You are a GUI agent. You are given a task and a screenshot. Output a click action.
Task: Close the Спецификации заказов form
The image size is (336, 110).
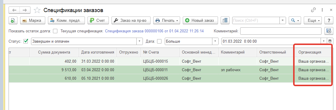pos(331,10)
